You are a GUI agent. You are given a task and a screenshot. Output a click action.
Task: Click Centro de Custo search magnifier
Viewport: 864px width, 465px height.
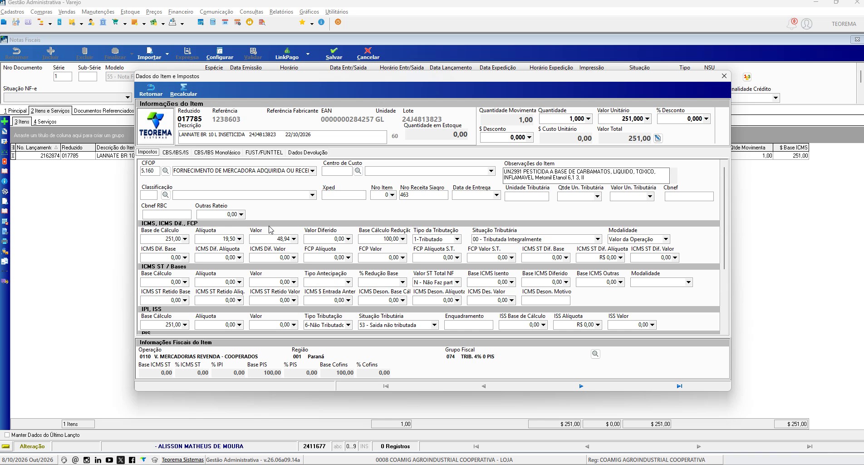[358, 171]
